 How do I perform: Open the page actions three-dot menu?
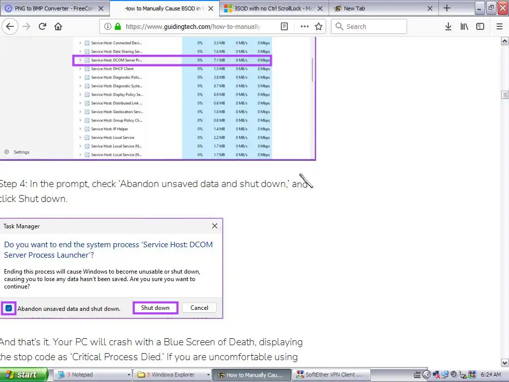[304, 26]
